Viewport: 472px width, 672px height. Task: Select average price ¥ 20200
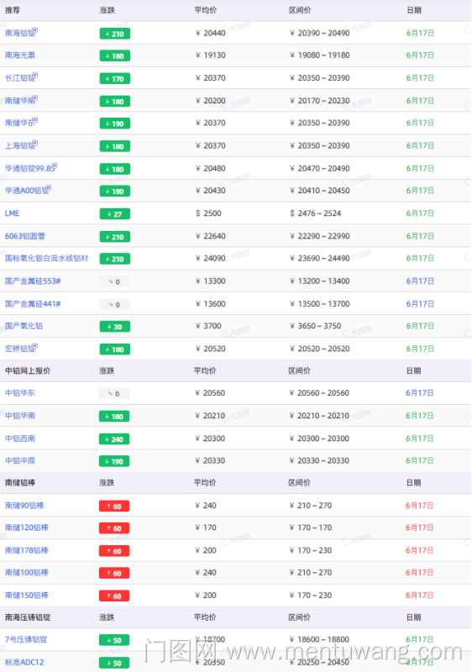(x=210, y=101)
